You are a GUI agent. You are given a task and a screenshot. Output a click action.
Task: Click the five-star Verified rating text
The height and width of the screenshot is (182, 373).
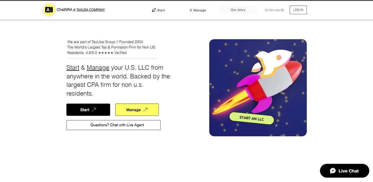coord(106,53)
